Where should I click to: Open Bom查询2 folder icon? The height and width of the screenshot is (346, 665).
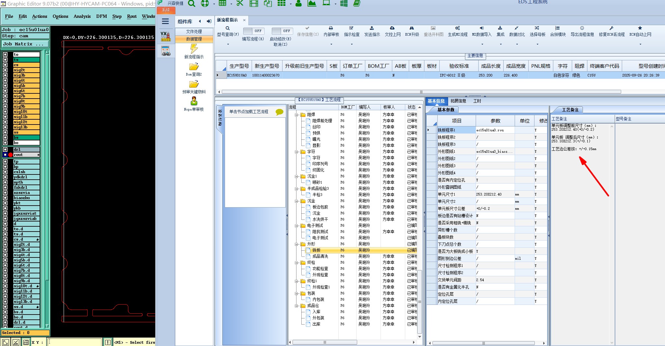click(194, 66)
